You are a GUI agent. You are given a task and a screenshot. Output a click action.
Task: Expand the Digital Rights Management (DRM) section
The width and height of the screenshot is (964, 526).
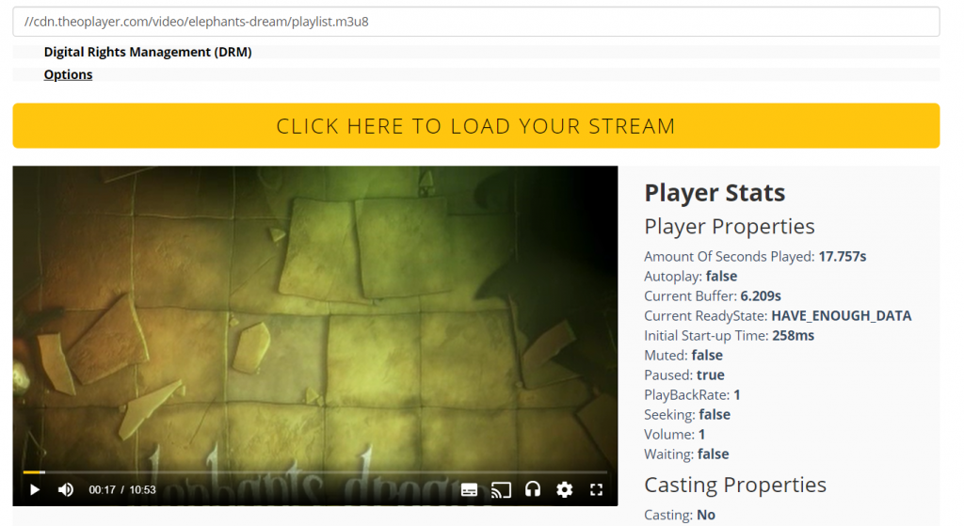(148, 53)
